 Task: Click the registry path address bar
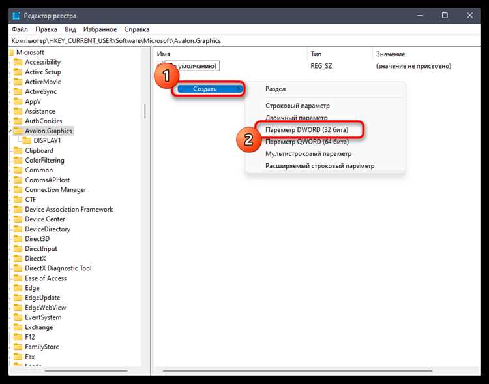pyautogui.click(x=244, y=41)
